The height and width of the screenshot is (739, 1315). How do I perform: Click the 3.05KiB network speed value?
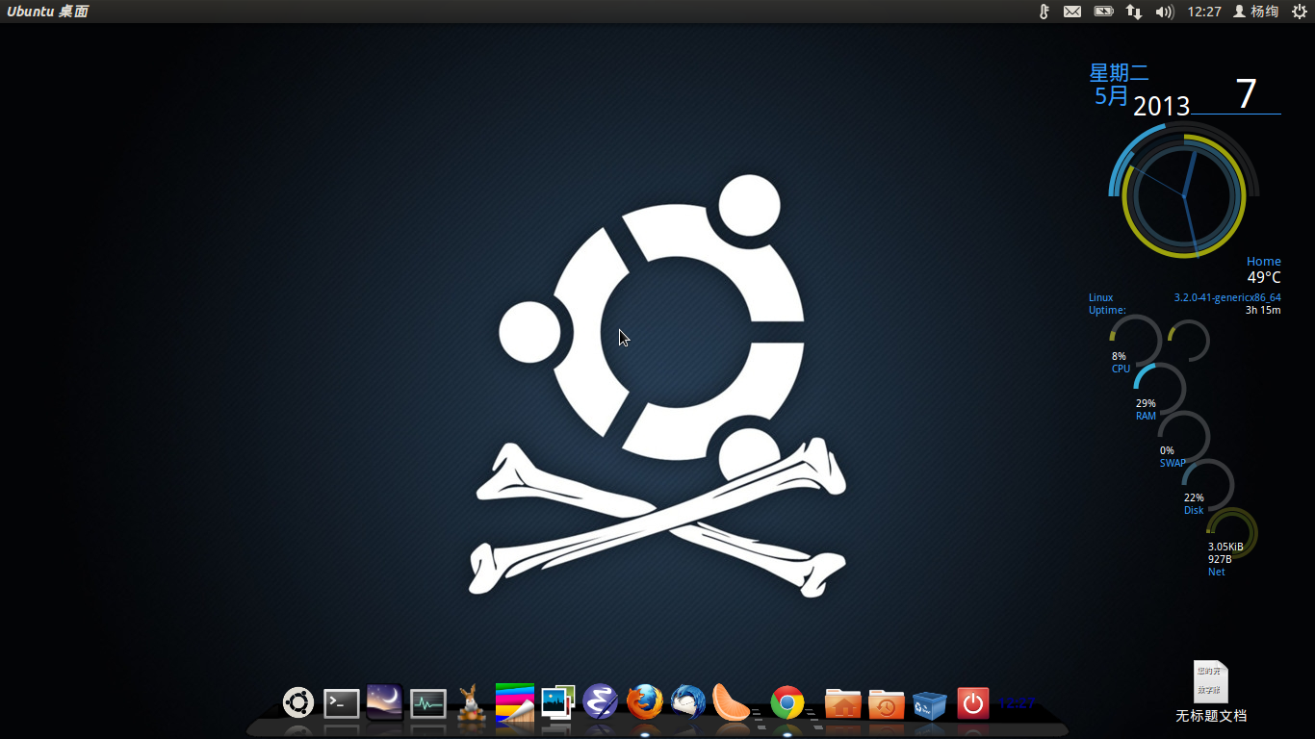click(x=1225, y=548)
